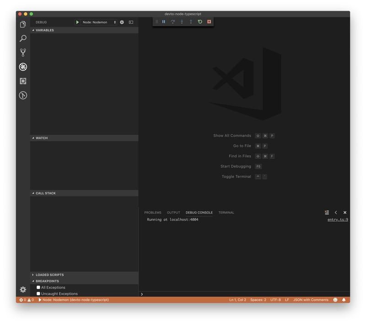Image resolution: width=366 pixels, height=324 pixels.
Task: Collapse the Watch section
Action: (x=84, y=138)
